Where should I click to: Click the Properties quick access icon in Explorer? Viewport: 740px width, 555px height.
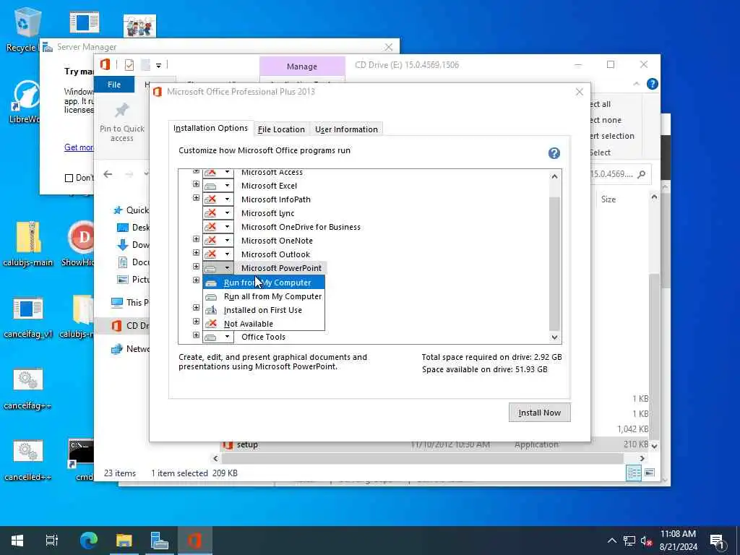129,65
